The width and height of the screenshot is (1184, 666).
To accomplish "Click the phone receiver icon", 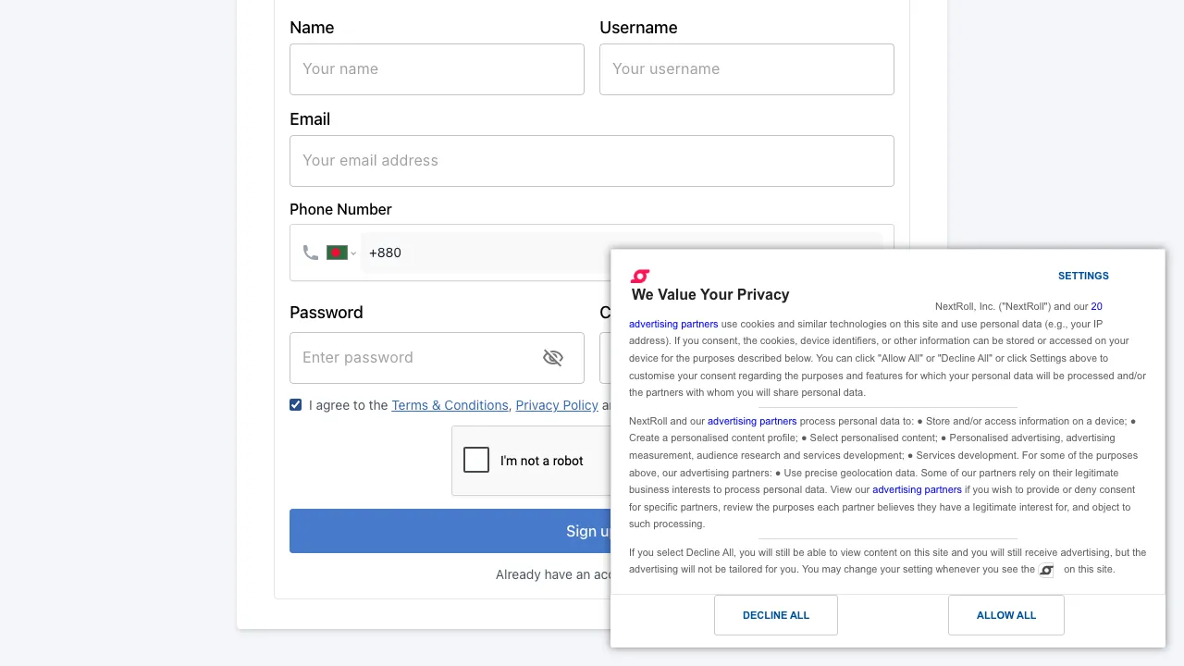I will tap(311, 252).
